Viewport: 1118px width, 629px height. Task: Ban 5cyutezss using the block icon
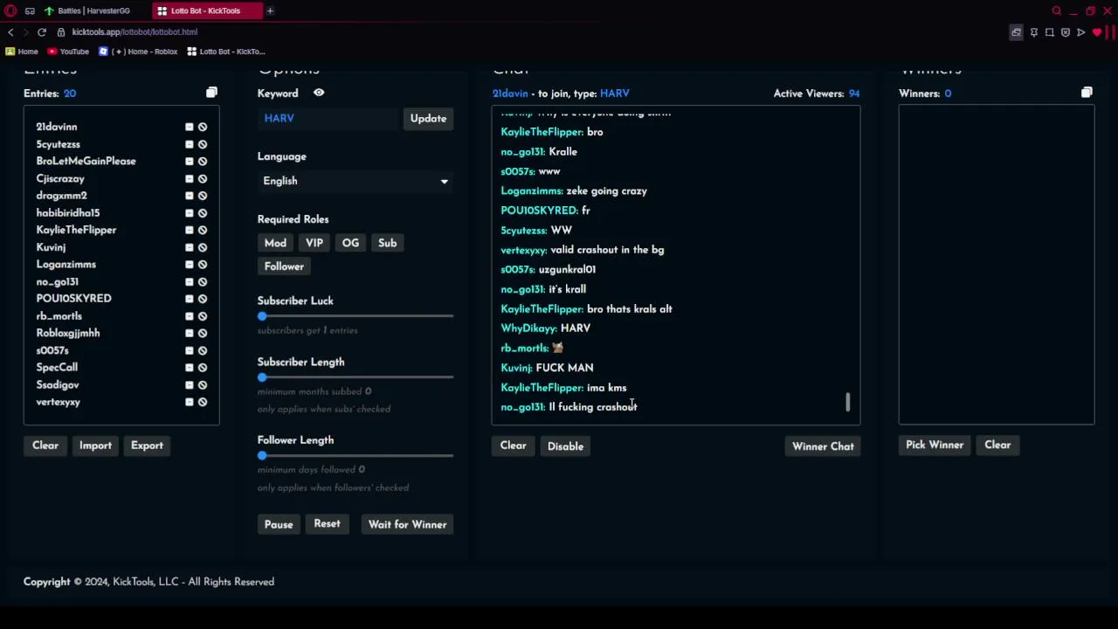pyautogui.click(x=203, y=144)
